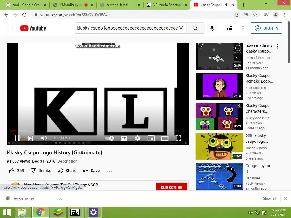Go forward in the browser

pos(15,15)
